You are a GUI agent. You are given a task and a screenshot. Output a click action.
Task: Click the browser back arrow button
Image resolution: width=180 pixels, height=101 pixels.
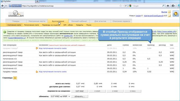pos(3,6)
